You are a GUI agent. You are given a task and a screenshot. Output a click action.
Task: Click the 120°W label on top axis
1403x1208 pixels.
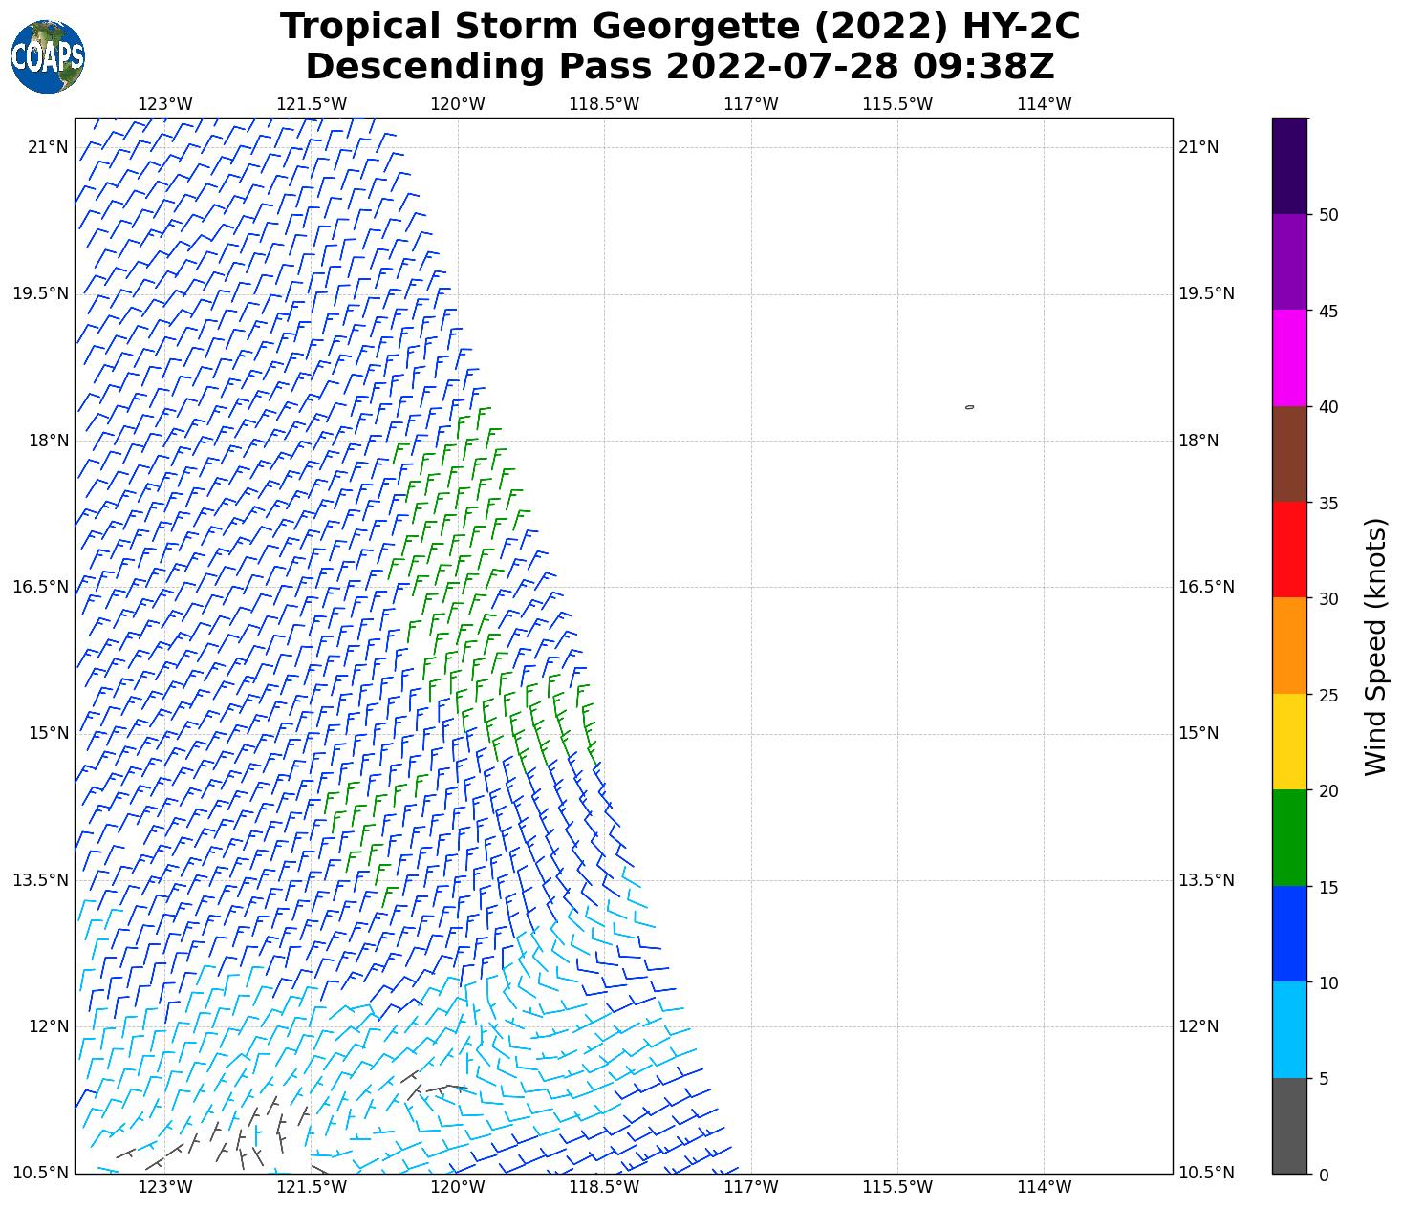(x=457, y=104)
